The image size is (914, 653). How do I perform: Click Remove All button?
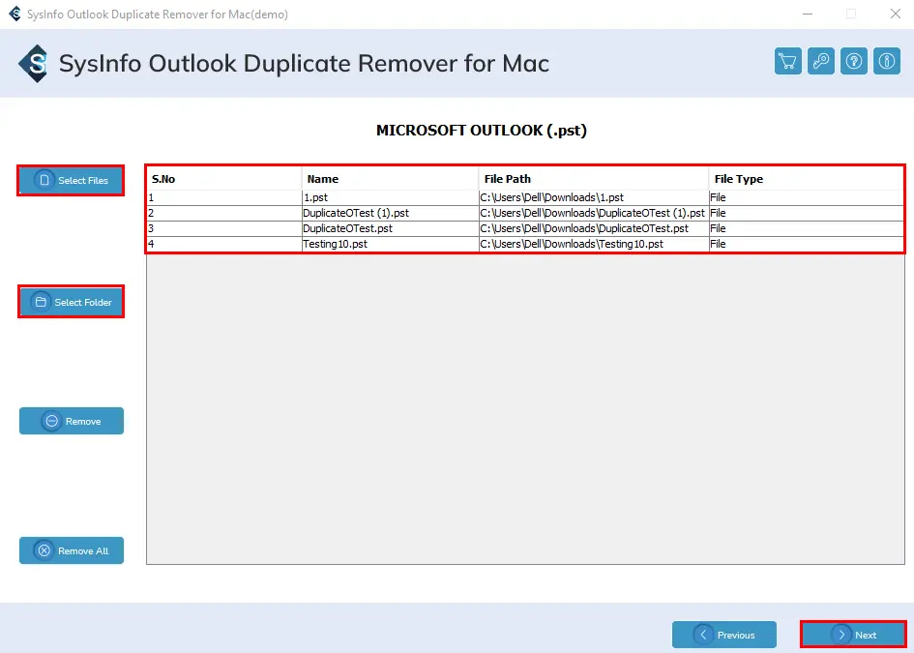72,550
